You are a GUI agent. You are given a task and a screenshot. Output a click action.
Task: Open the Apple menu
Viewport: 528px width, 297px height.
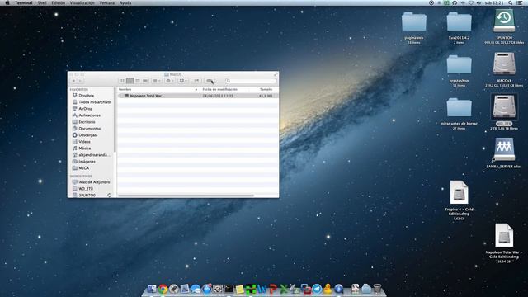pyautogui.click(x=7, y=2)
